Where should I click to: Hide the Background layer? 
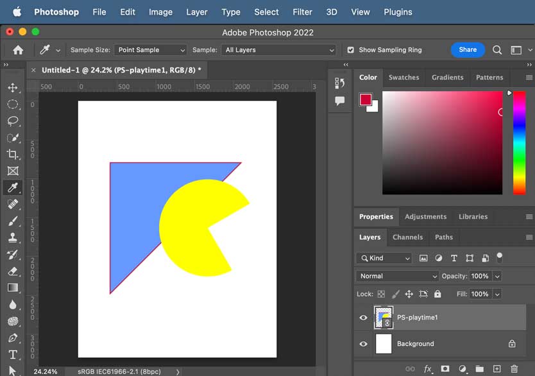click(x=363, y=343)
